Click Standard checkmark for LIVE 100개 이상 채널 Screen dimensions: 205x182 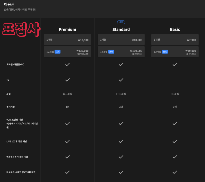click(x=121, y=141)
